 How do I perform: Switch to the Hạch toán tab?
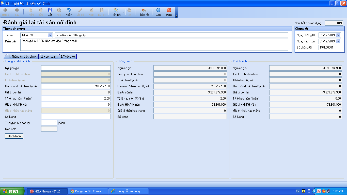click(x=49, y=57)
